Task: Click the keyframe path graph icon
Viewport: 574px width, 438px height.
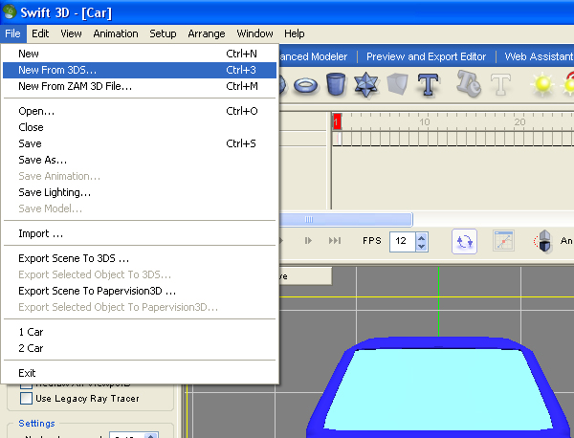Action: pos(503,240)
